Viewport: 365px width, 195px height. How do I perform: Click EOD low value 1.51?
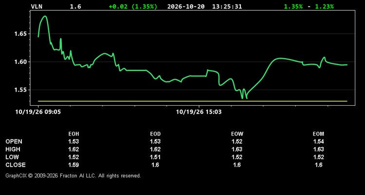155,157
